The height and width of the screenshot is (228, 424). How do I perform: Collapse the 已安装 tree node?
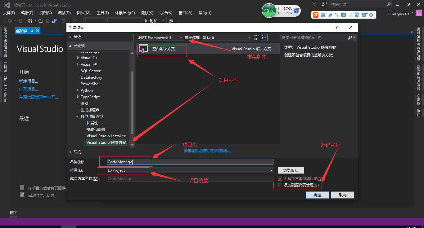pyautogui.click(x=70, y=46)
